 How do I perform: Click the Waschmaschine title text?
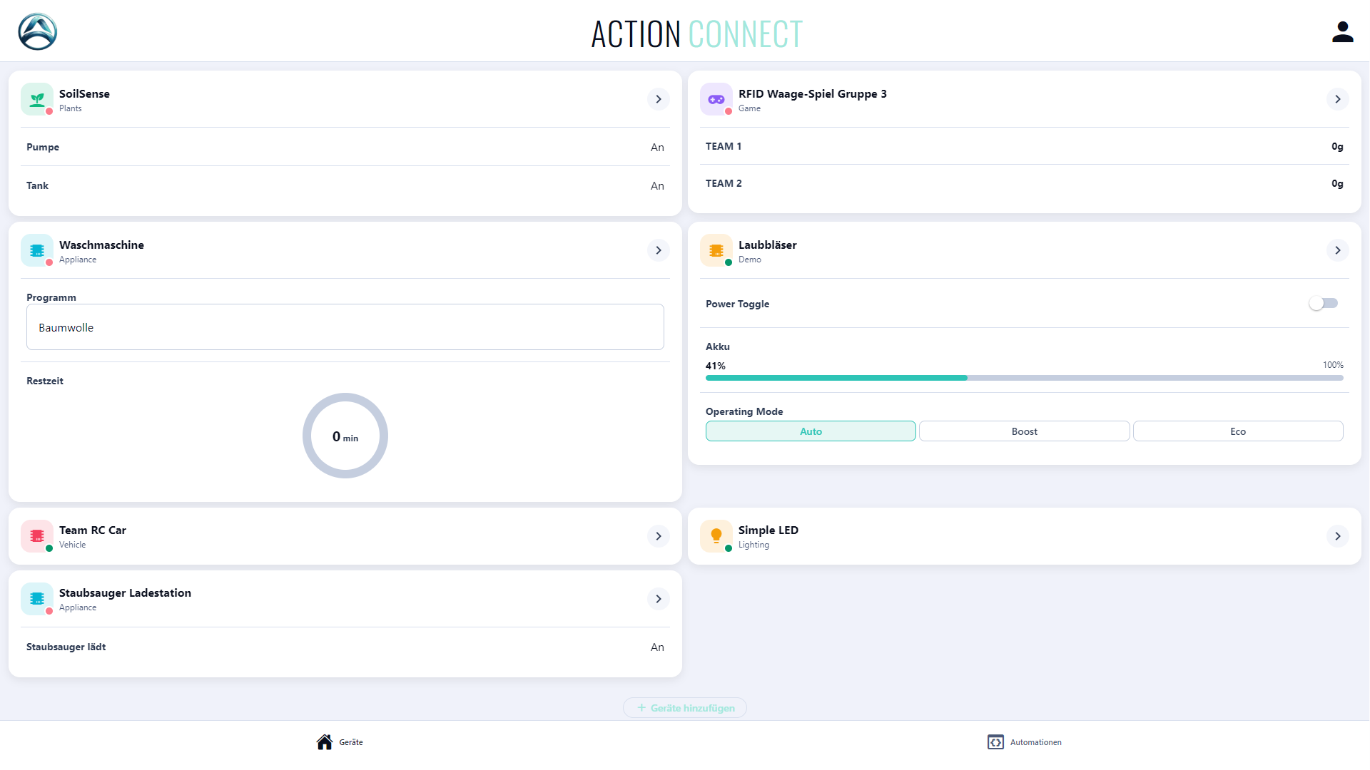click(x=101, y=245)
